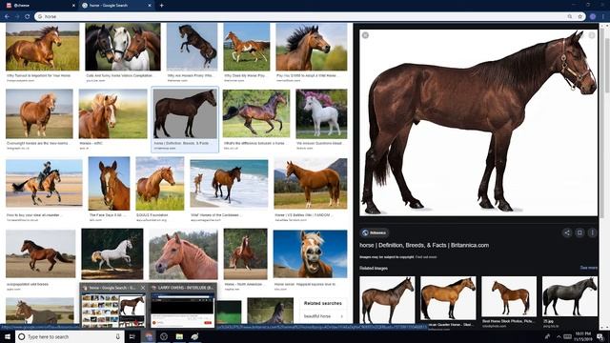Open the wild horses of the Caribbean thumbnail

(x=229, y=184)
